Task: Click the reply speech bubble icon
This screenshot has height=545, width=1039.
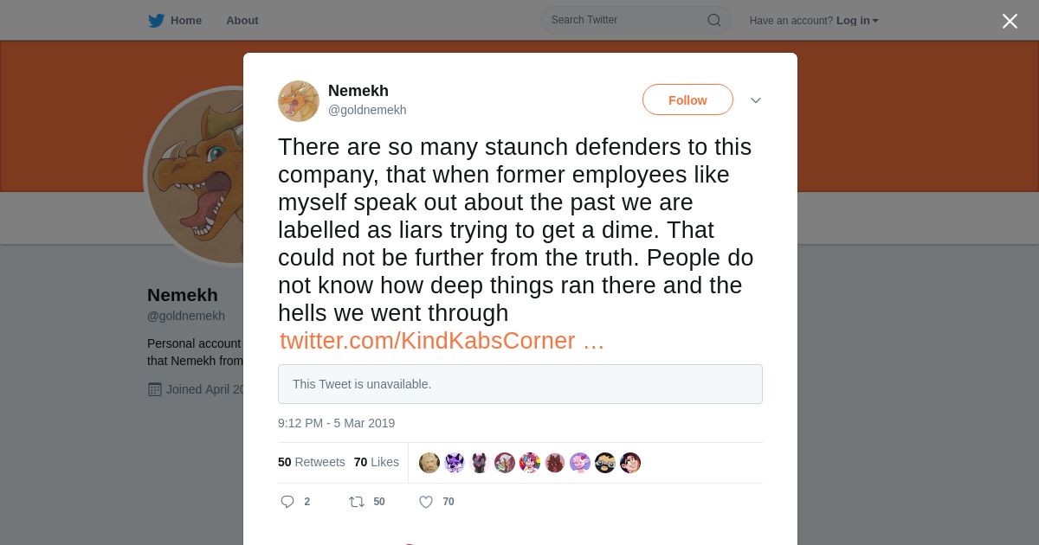Action: coord(287,502)
